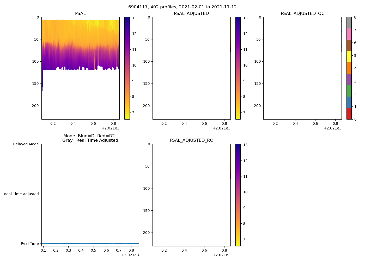Click the PSAL_ADJUSTED plot title
Image resolution: width=365 pixels, height=261 pixels.
click(191, 14)
